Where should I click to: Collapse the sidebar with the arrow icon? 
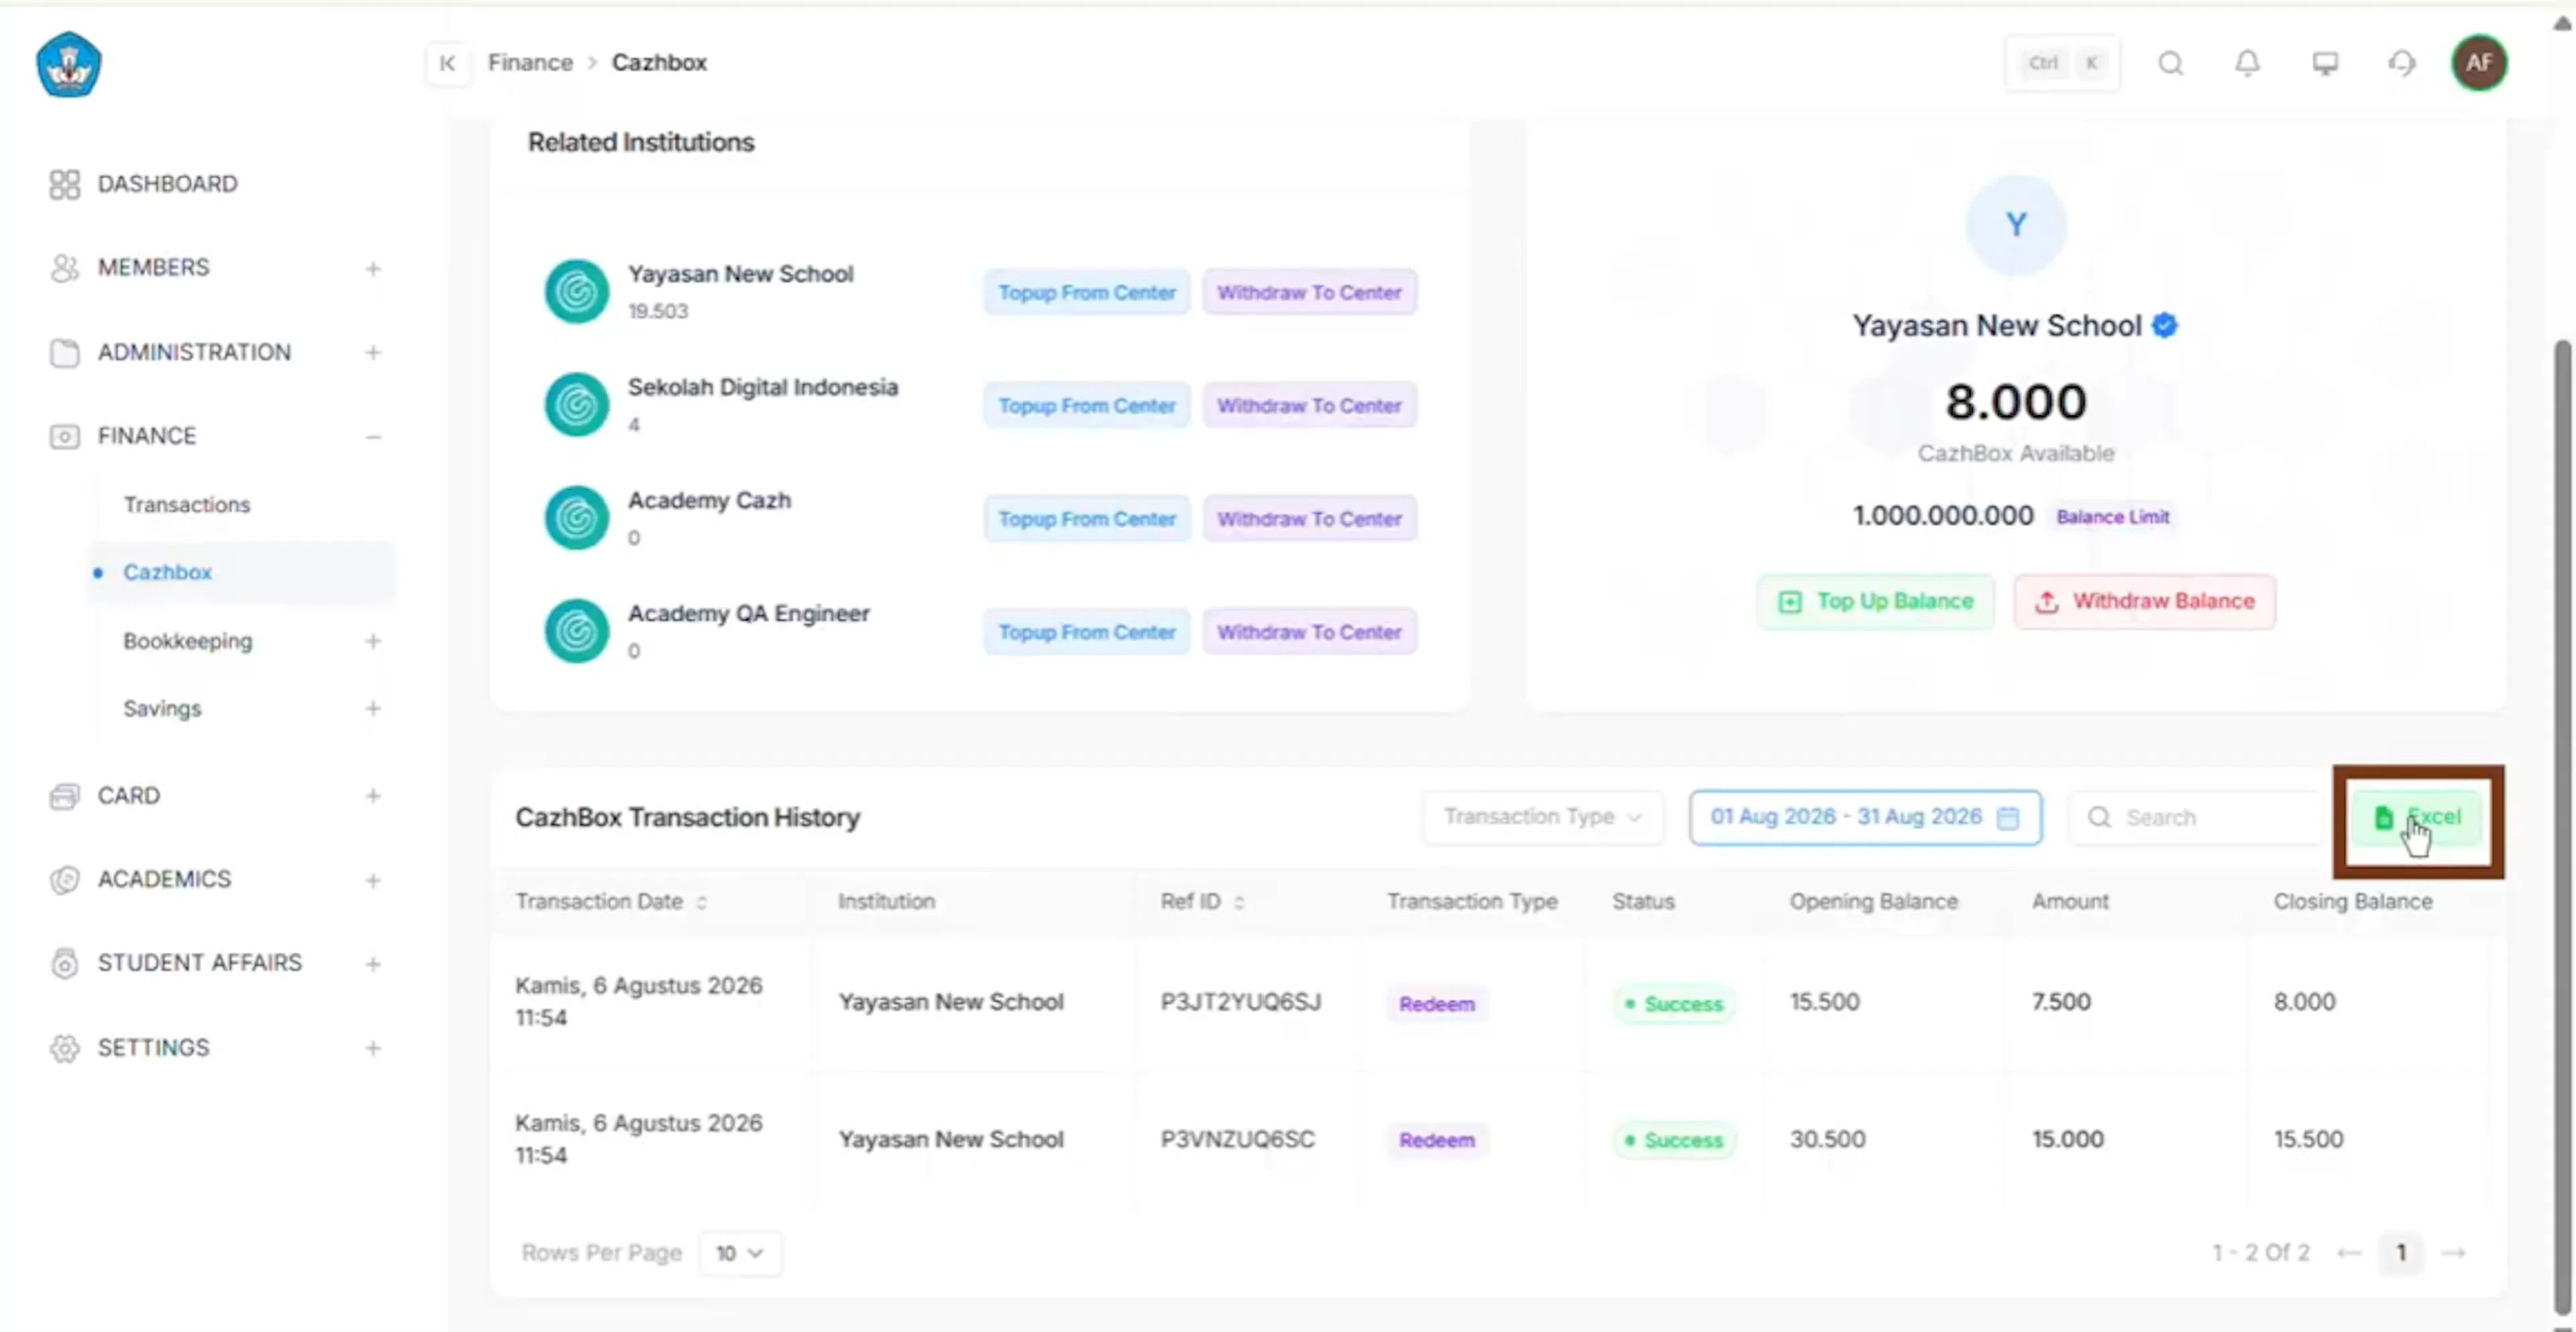click(x=447, y=63)
